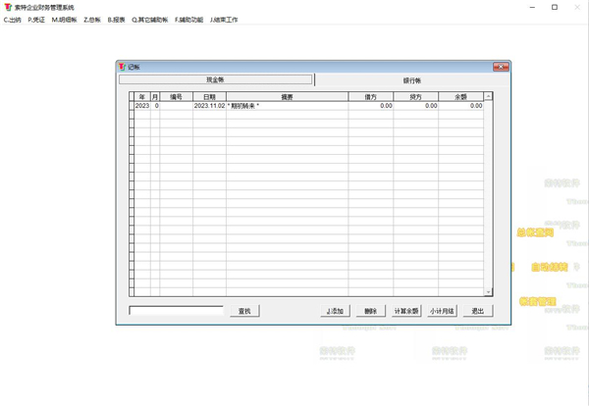Click the scroll-down arrow of the ledger table

pos(488,292)
